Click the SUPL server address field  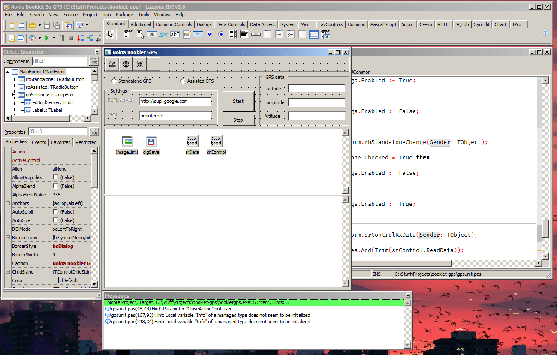(175, 101)
